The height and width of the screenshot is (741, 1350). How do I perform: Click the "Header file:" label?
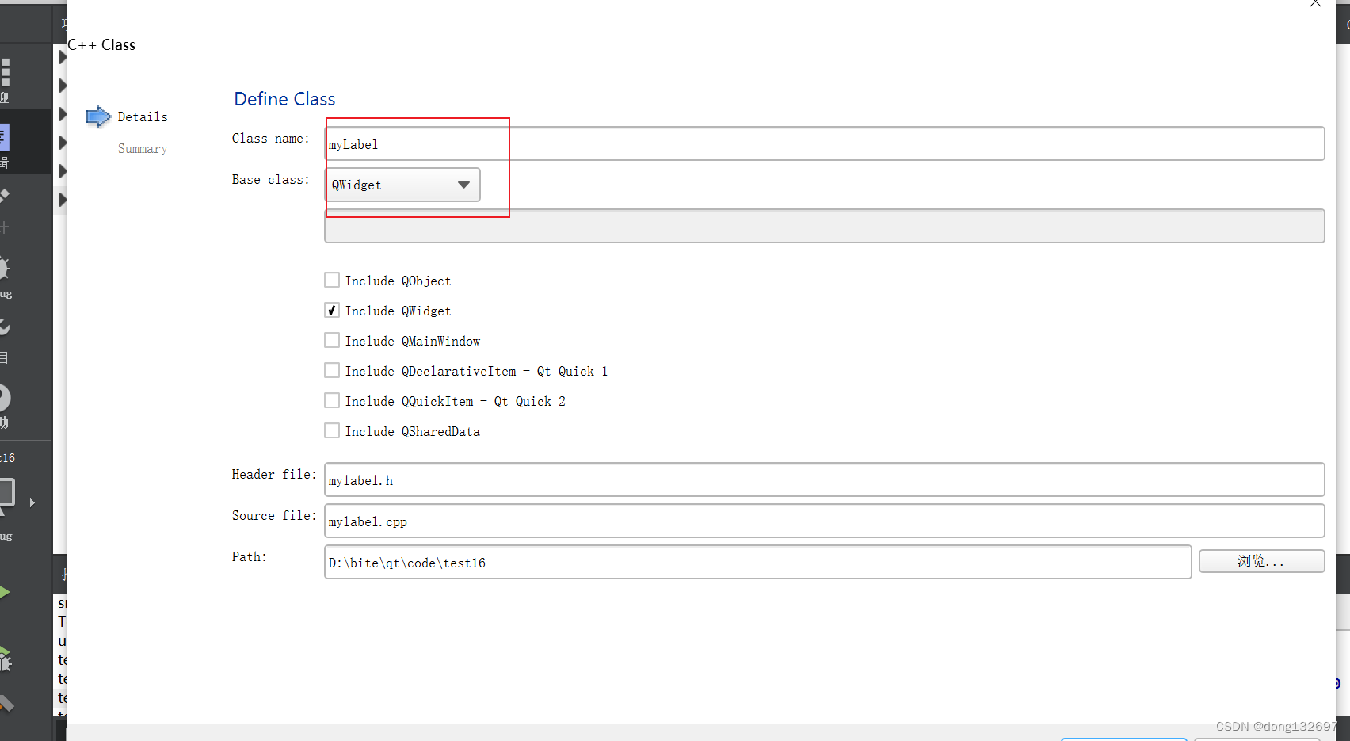(274, 475)
